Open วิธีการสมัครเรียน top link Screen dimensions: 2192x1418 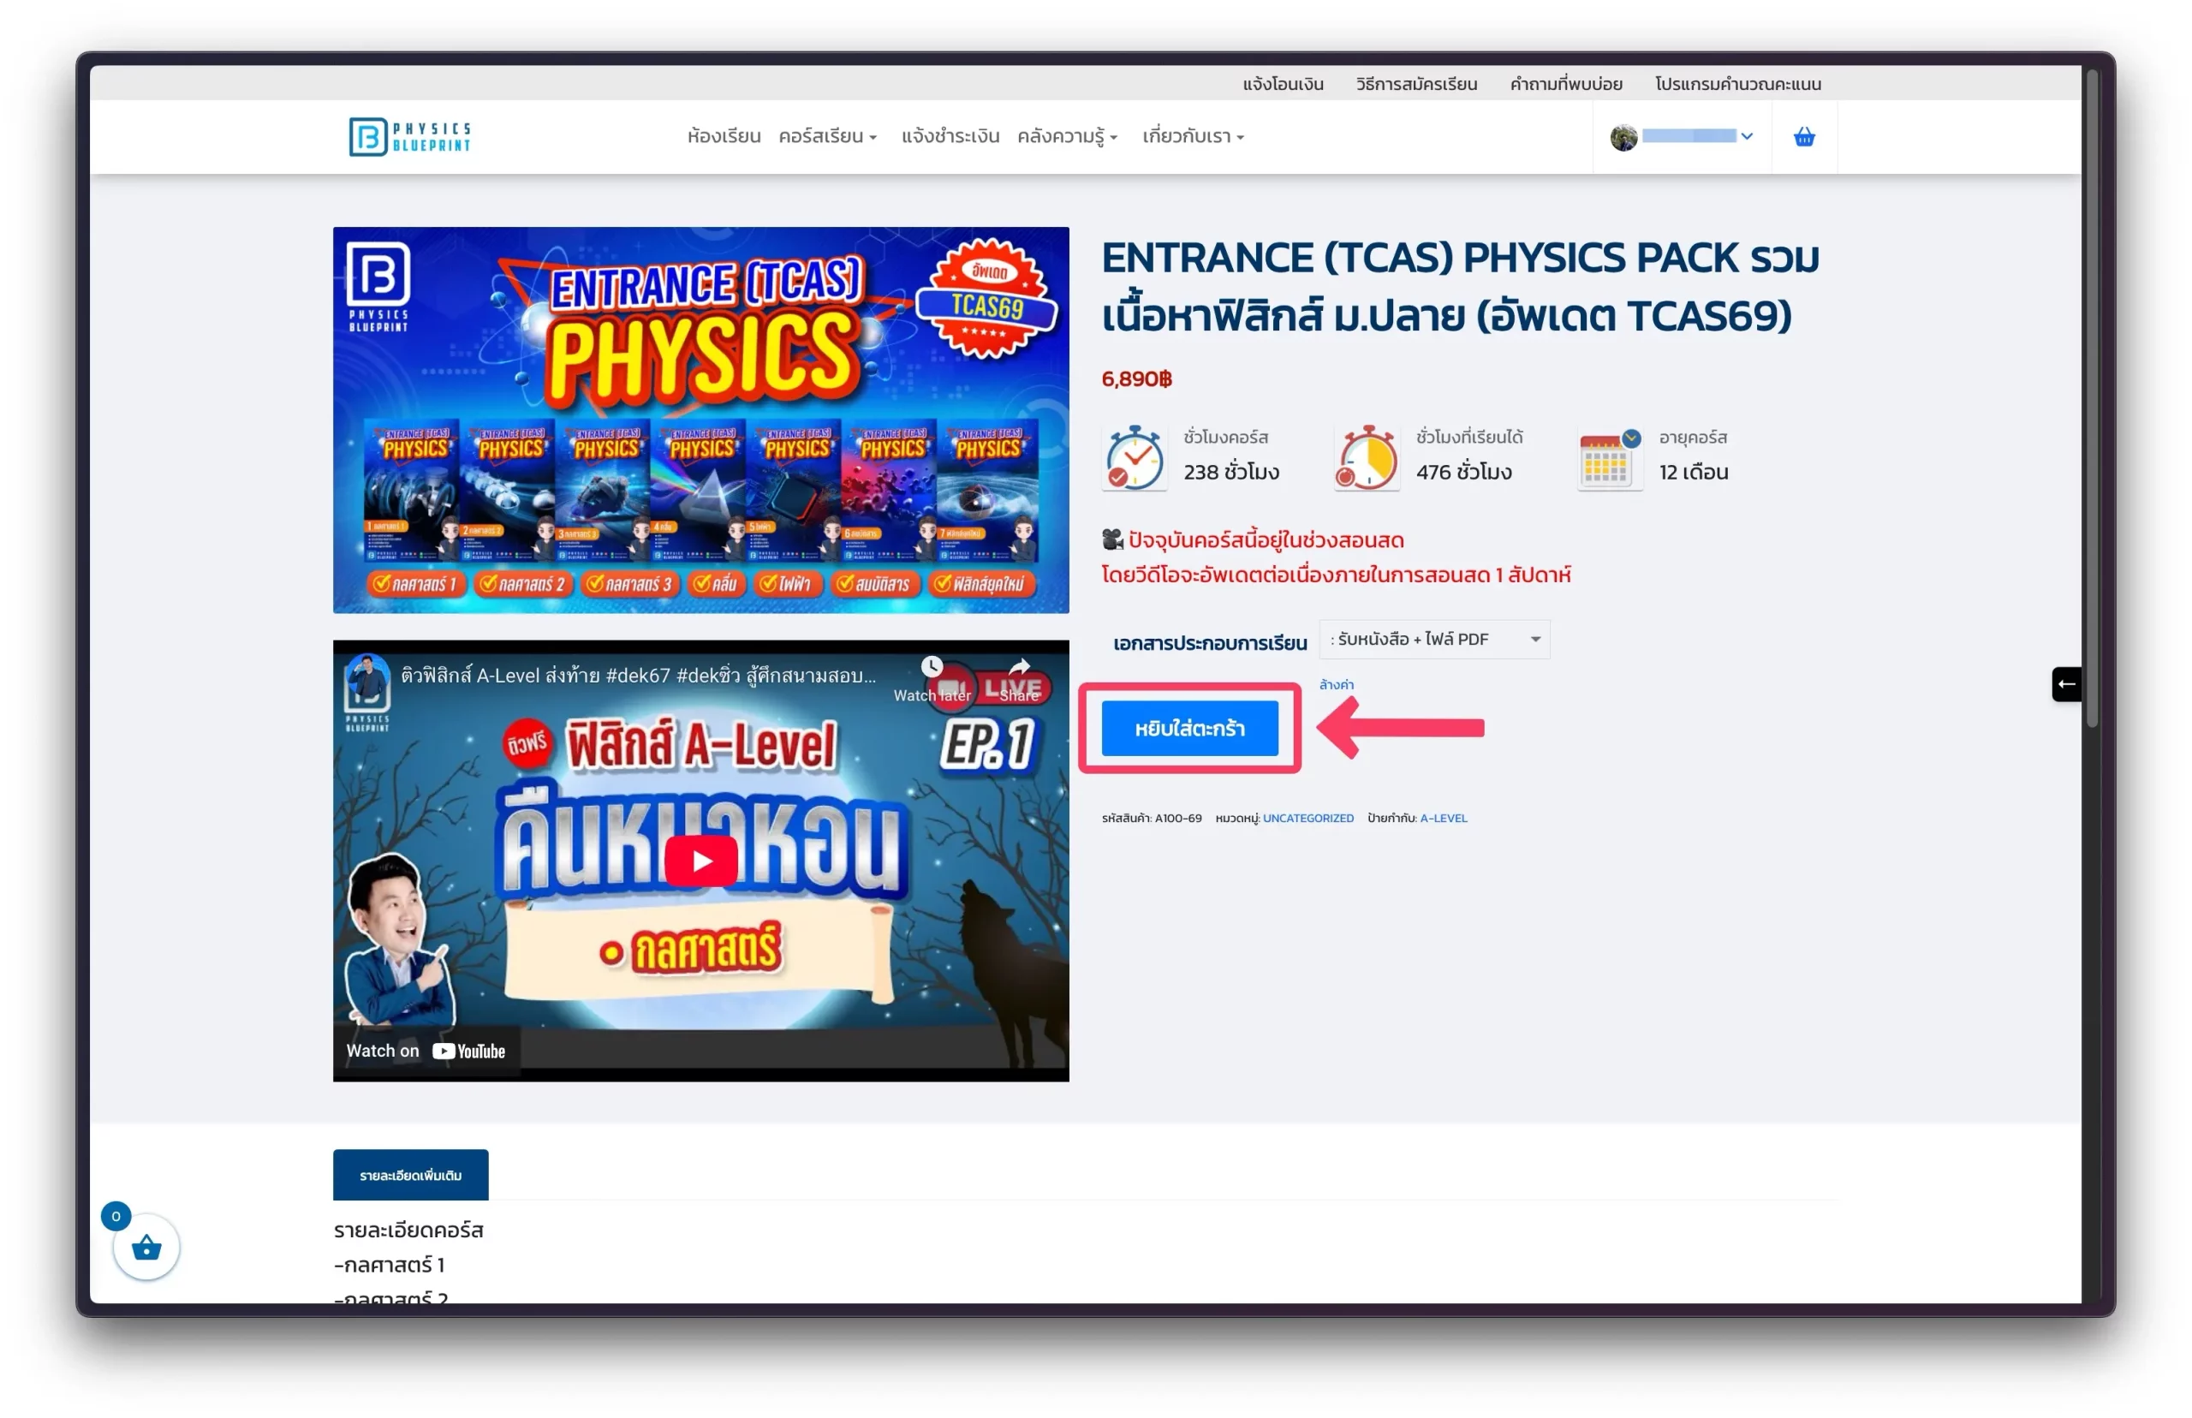1416,84
